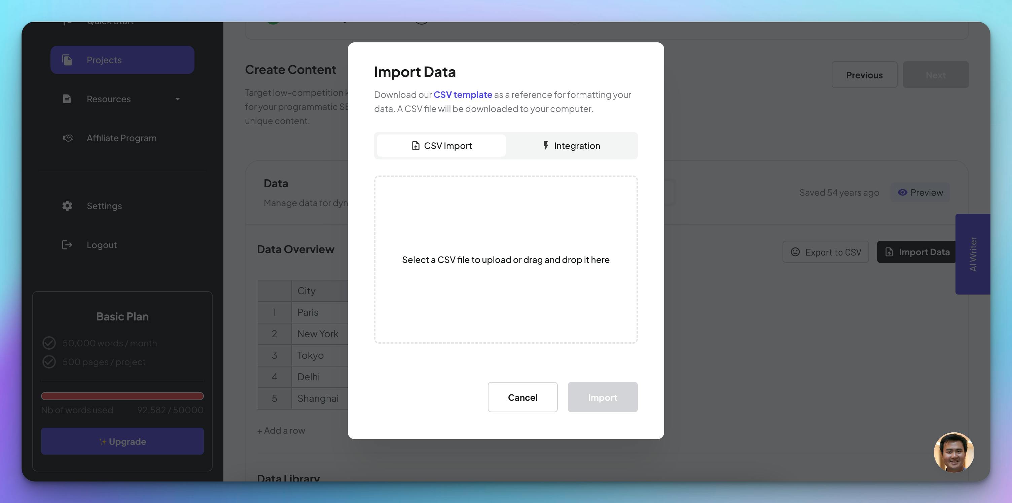Click the Export to CSV icon

[795, 251]
